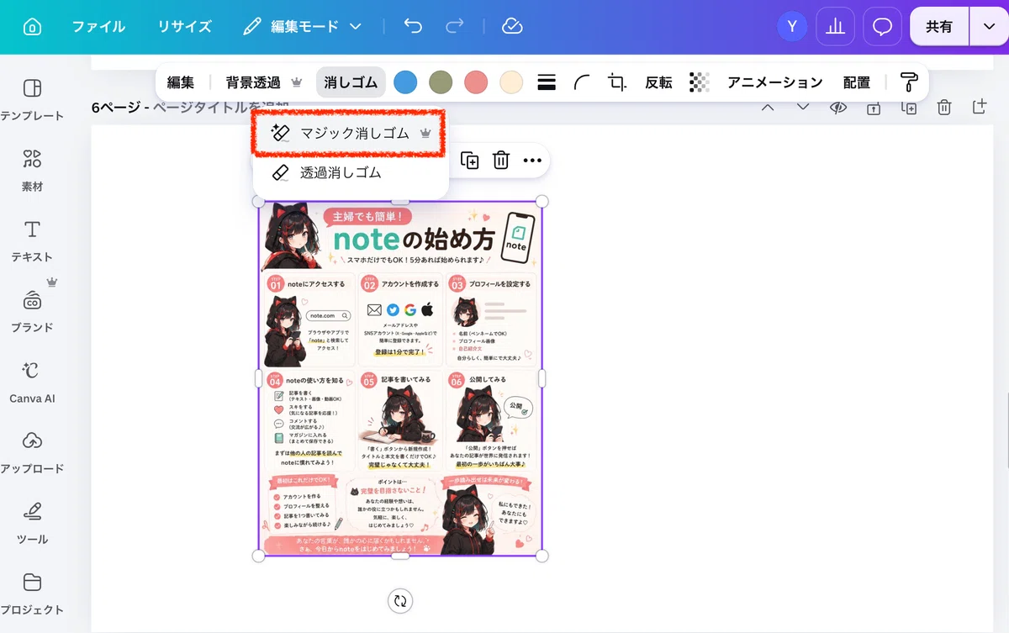Duplicate page 6 icon

909,107
